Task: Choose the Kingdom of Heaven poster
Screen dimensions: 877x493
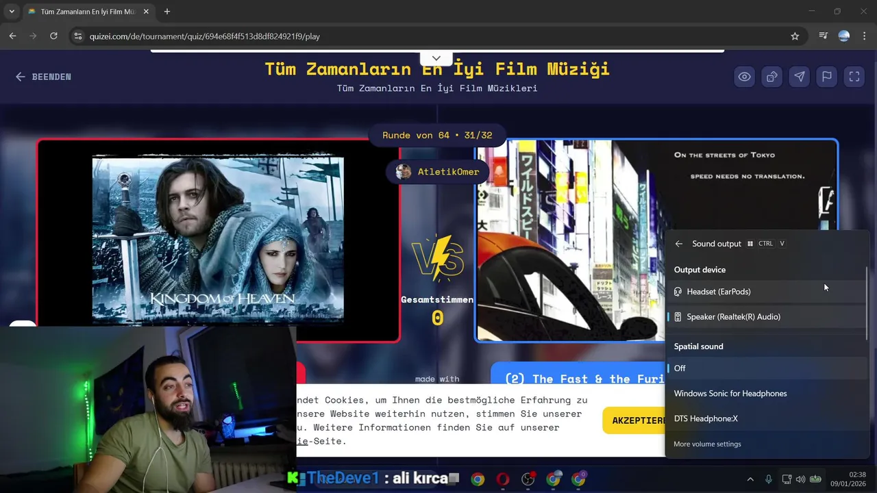Action: (218, 240)
